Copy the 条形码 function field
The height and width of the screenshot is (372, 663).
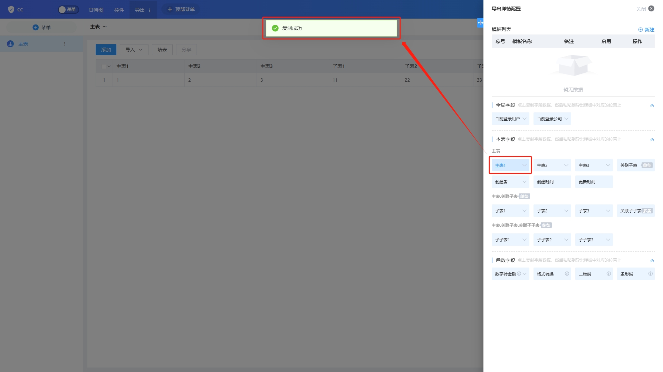coord(636,274)
